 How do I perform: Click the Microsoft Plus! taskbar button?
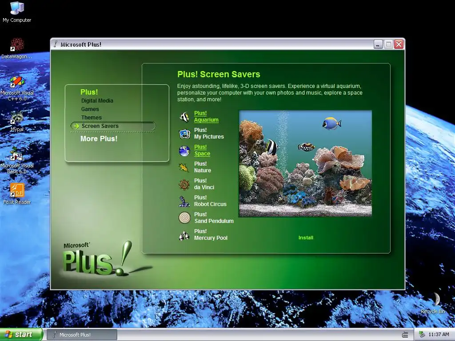82,335
